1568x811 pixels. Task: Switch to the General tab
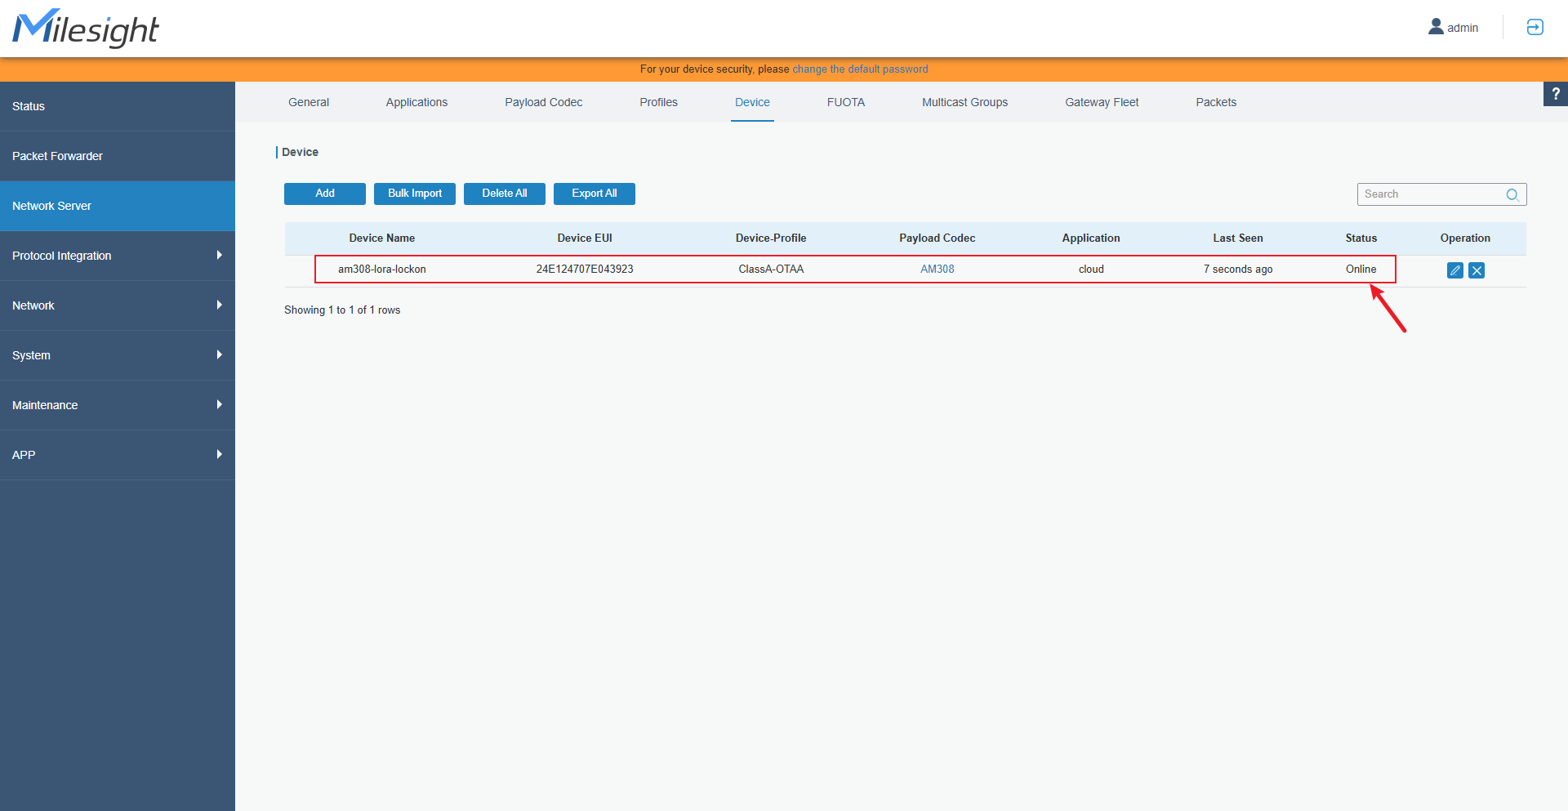coord(309,102)
